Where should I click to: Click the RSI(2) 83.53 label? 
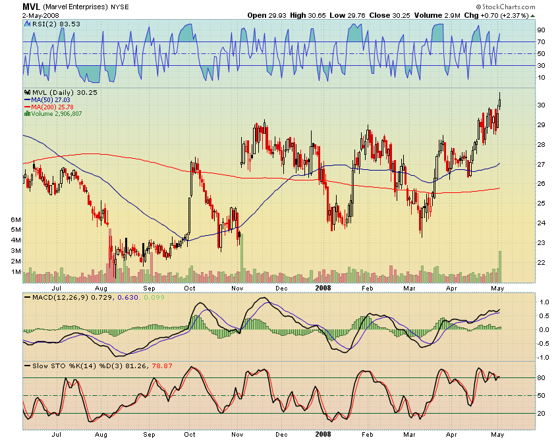click(x=56, y=24)
